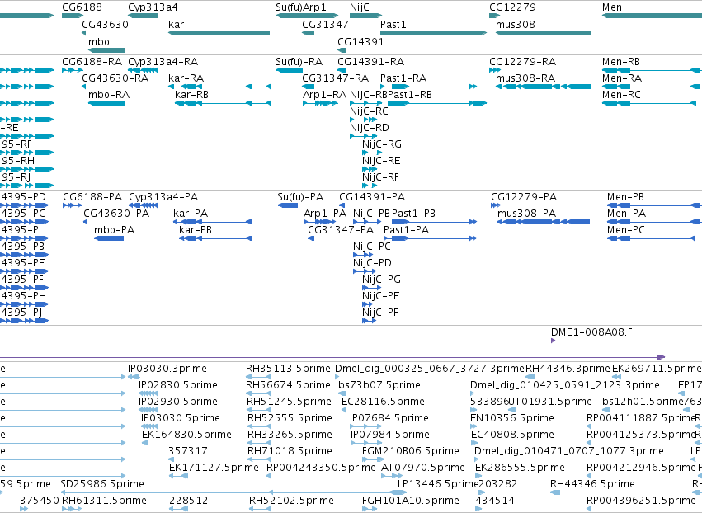
Task: Click the NijC gene label
Action: coord(360,7)
